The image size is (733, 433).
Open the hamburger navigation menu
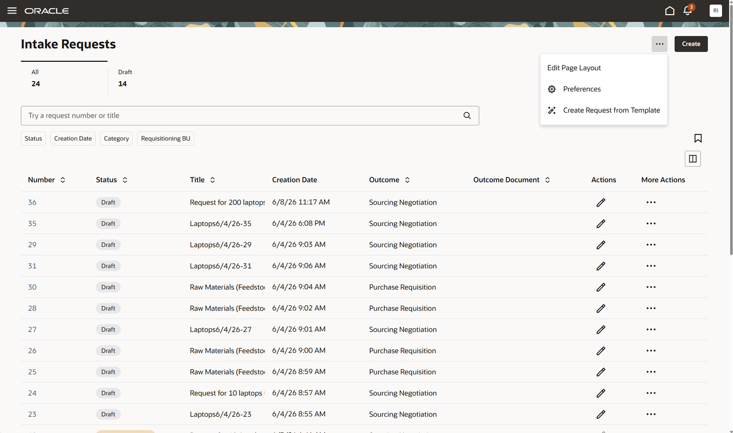click(x=12, y=10)
